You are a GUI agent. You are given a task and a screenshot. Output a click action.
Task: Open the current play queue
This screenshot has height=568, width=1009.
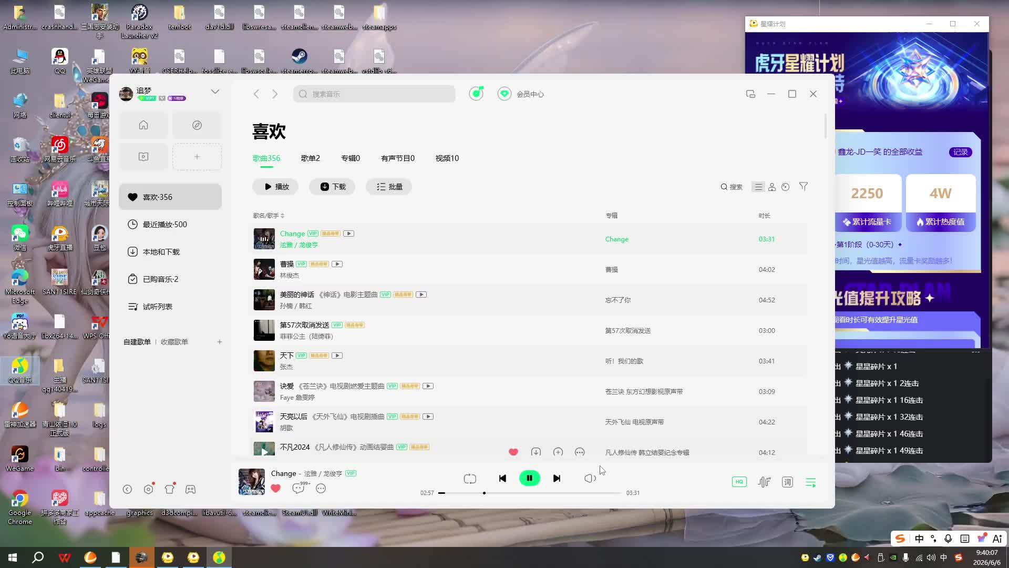(810, 482)
